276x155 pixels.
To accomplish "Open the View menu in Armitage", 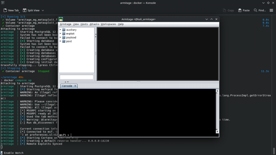I will (x=76, y=24).
